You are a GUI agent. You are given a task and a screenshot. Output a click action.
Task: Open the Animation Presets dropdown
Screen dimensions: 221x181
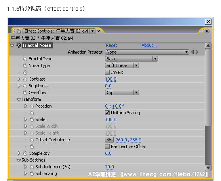pyautogui.click(x=147, y=52)
